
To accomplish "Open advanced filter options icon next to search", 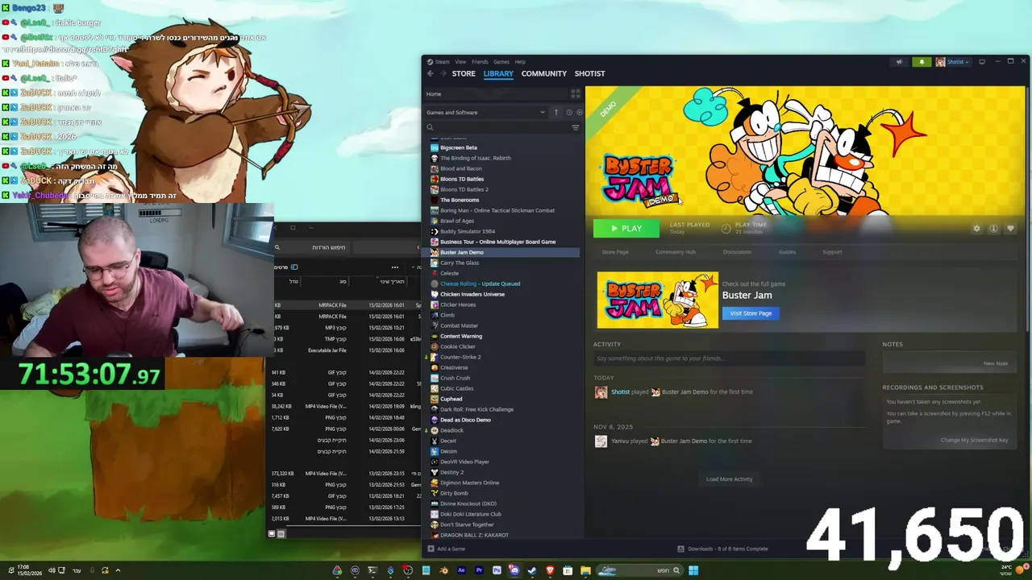I will tap(575, 127).
